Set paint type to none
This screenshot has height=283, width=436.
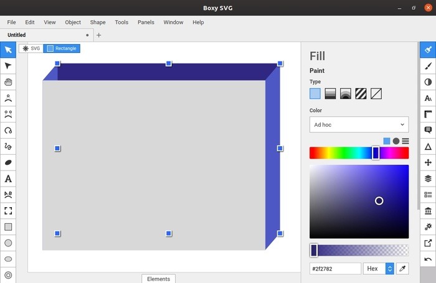click(376, 94)
